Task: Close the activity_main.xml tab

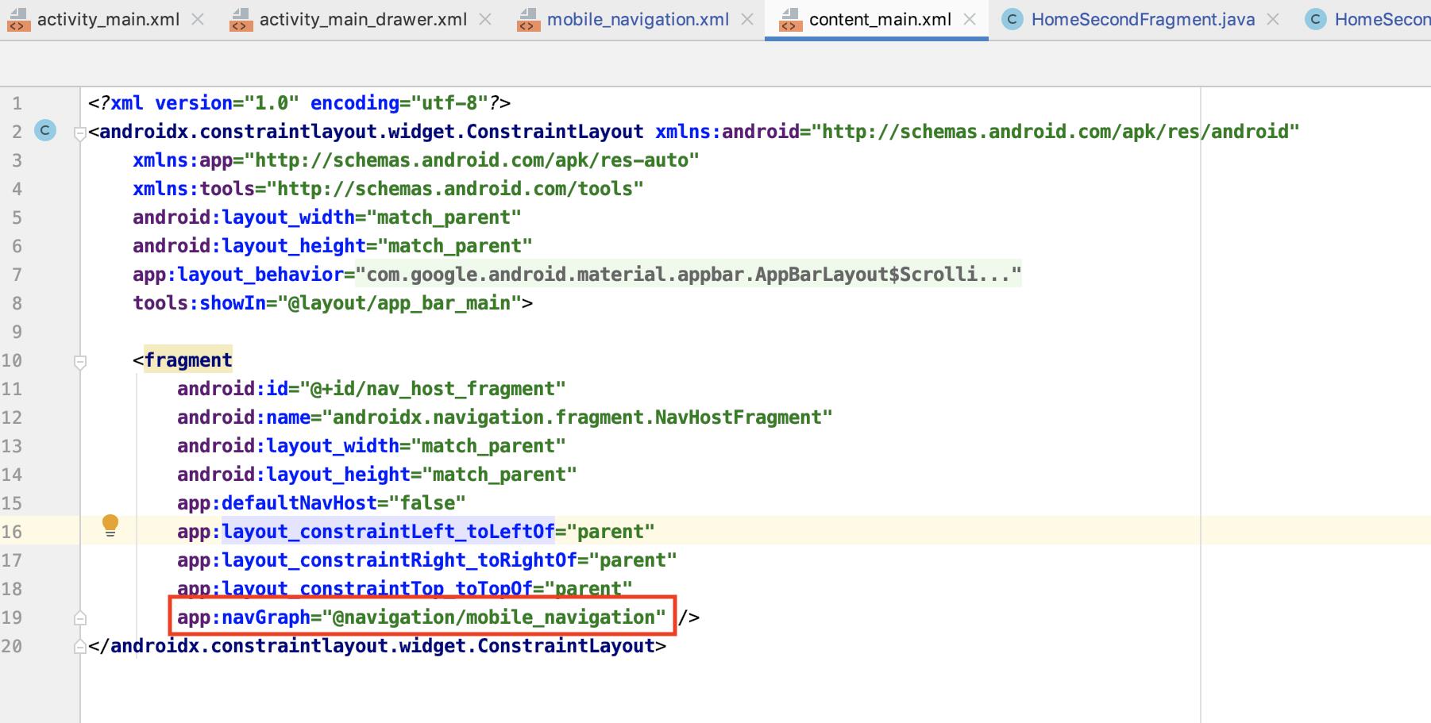Action: tap(198, 20)
